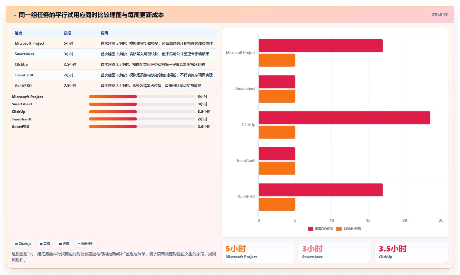Click the orange Smartsheet chart bar
This screenshot has width=460, height=275.
(x=277, y=96)
